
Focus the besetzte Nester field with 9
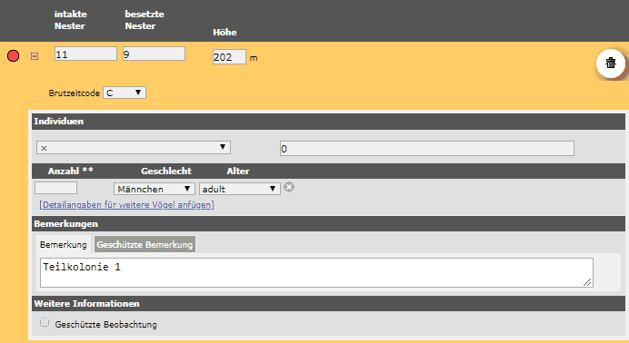click(154, 54)
